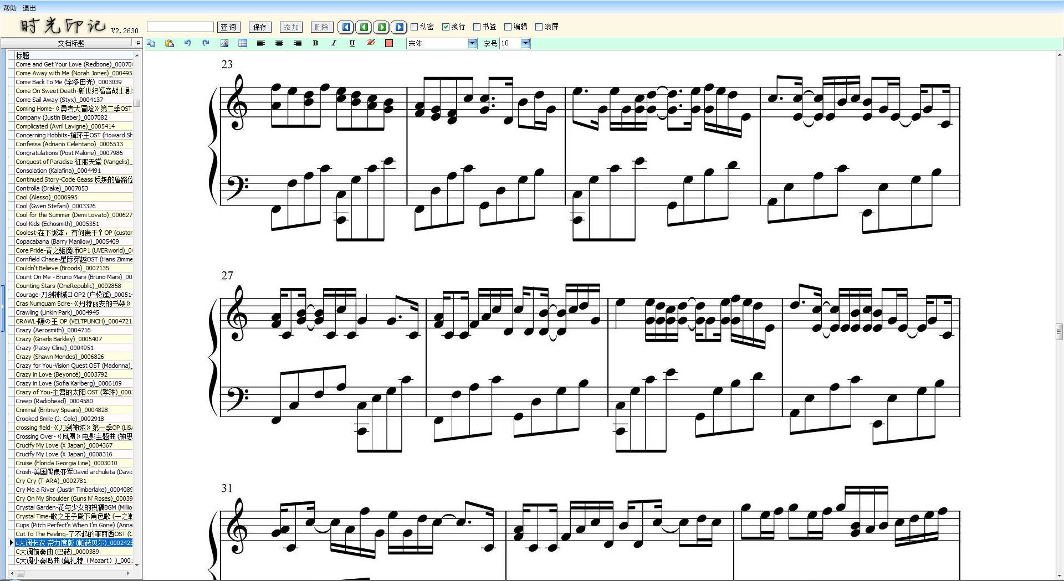The image size is (1064, 581).
Task: Enable the 私密 checkbox
Action: pyautogui.click(x=414, y=27)
